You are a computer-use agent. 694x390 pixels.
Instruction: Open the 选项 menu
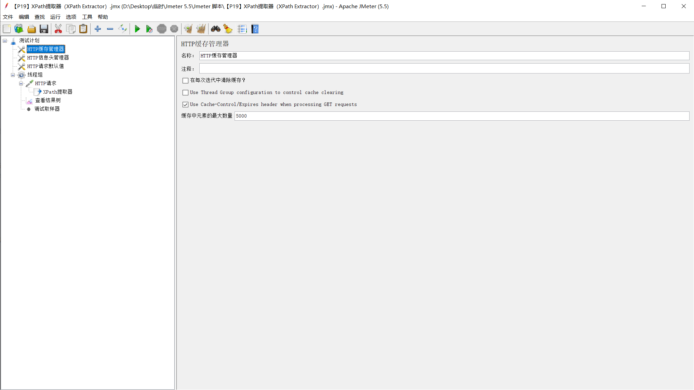click(71, 17)
